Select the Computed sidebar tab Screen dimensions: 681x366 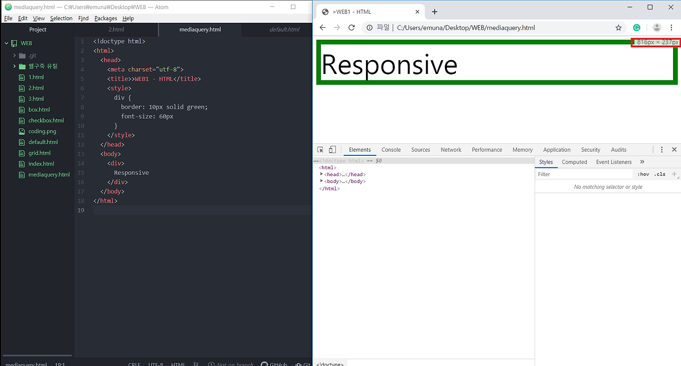click(x=575, y=162)
